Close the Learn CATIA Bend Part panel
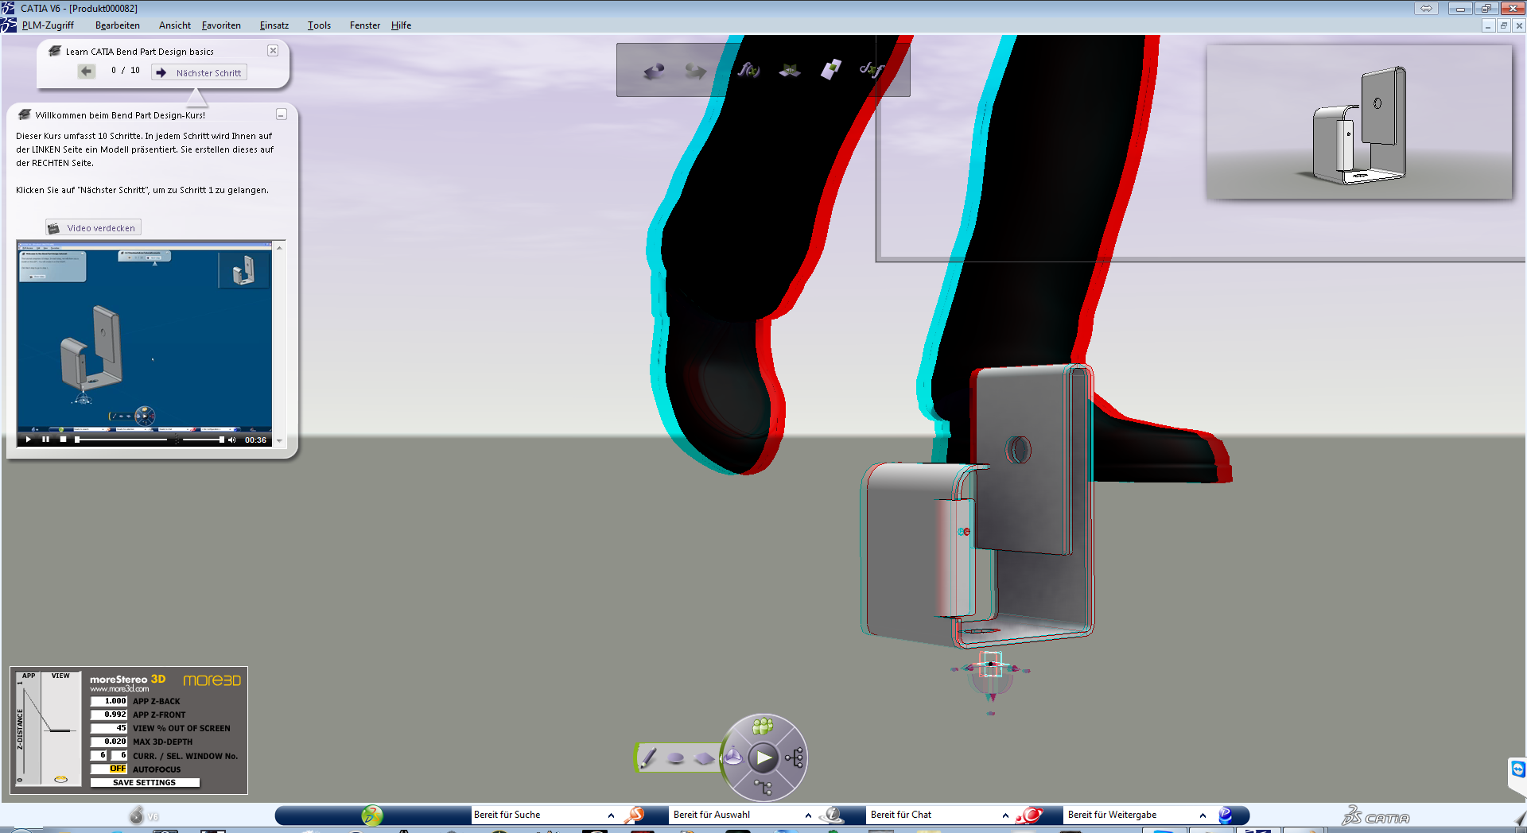 tap(273, 50)
